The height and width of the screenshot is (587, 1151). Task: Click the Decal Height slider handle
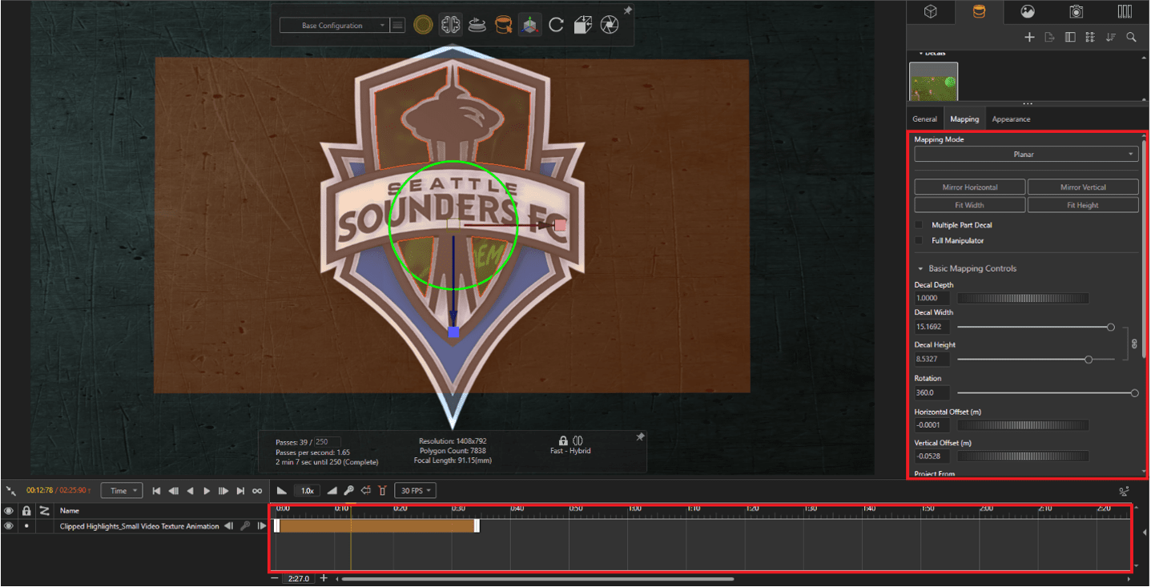(1089, 360)
